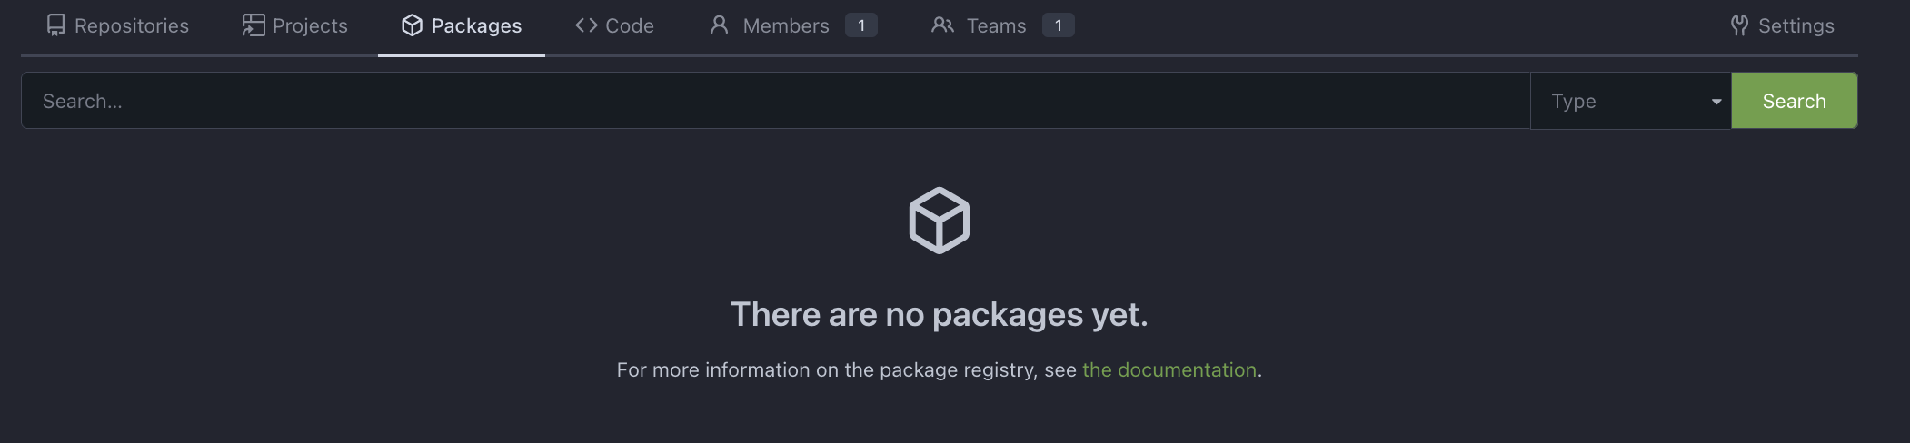Click the Settings tools icon
This screenshot has width=1910, height=443.
[x=1739, y=25]
